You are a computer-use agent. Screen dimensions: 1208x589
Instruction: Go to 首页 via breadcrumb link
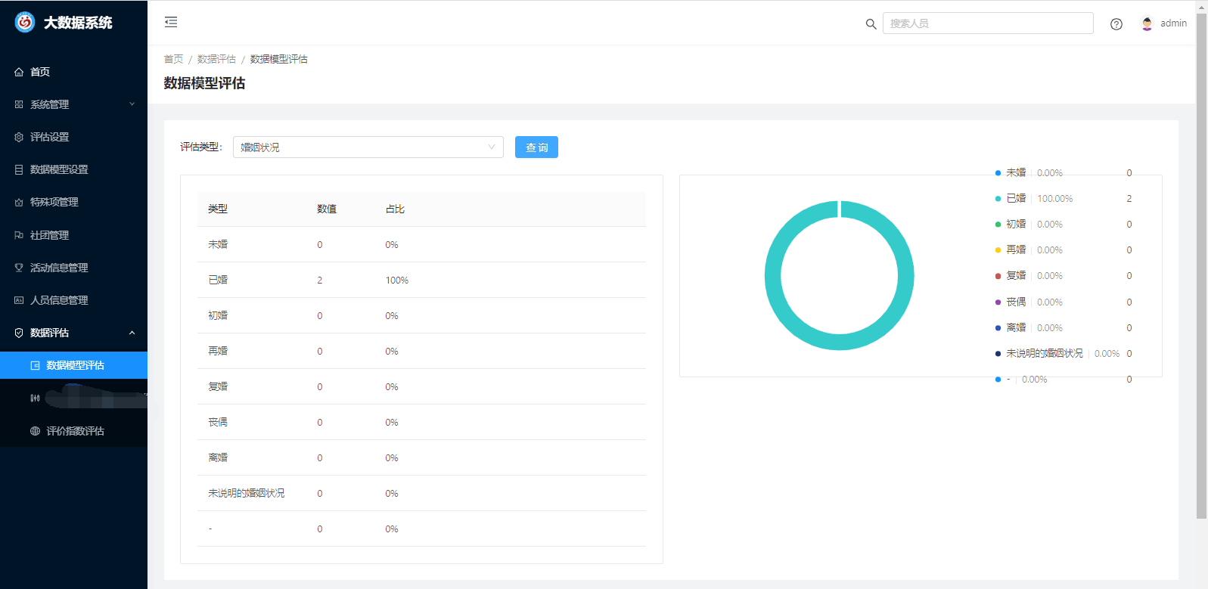coord(173,59)
